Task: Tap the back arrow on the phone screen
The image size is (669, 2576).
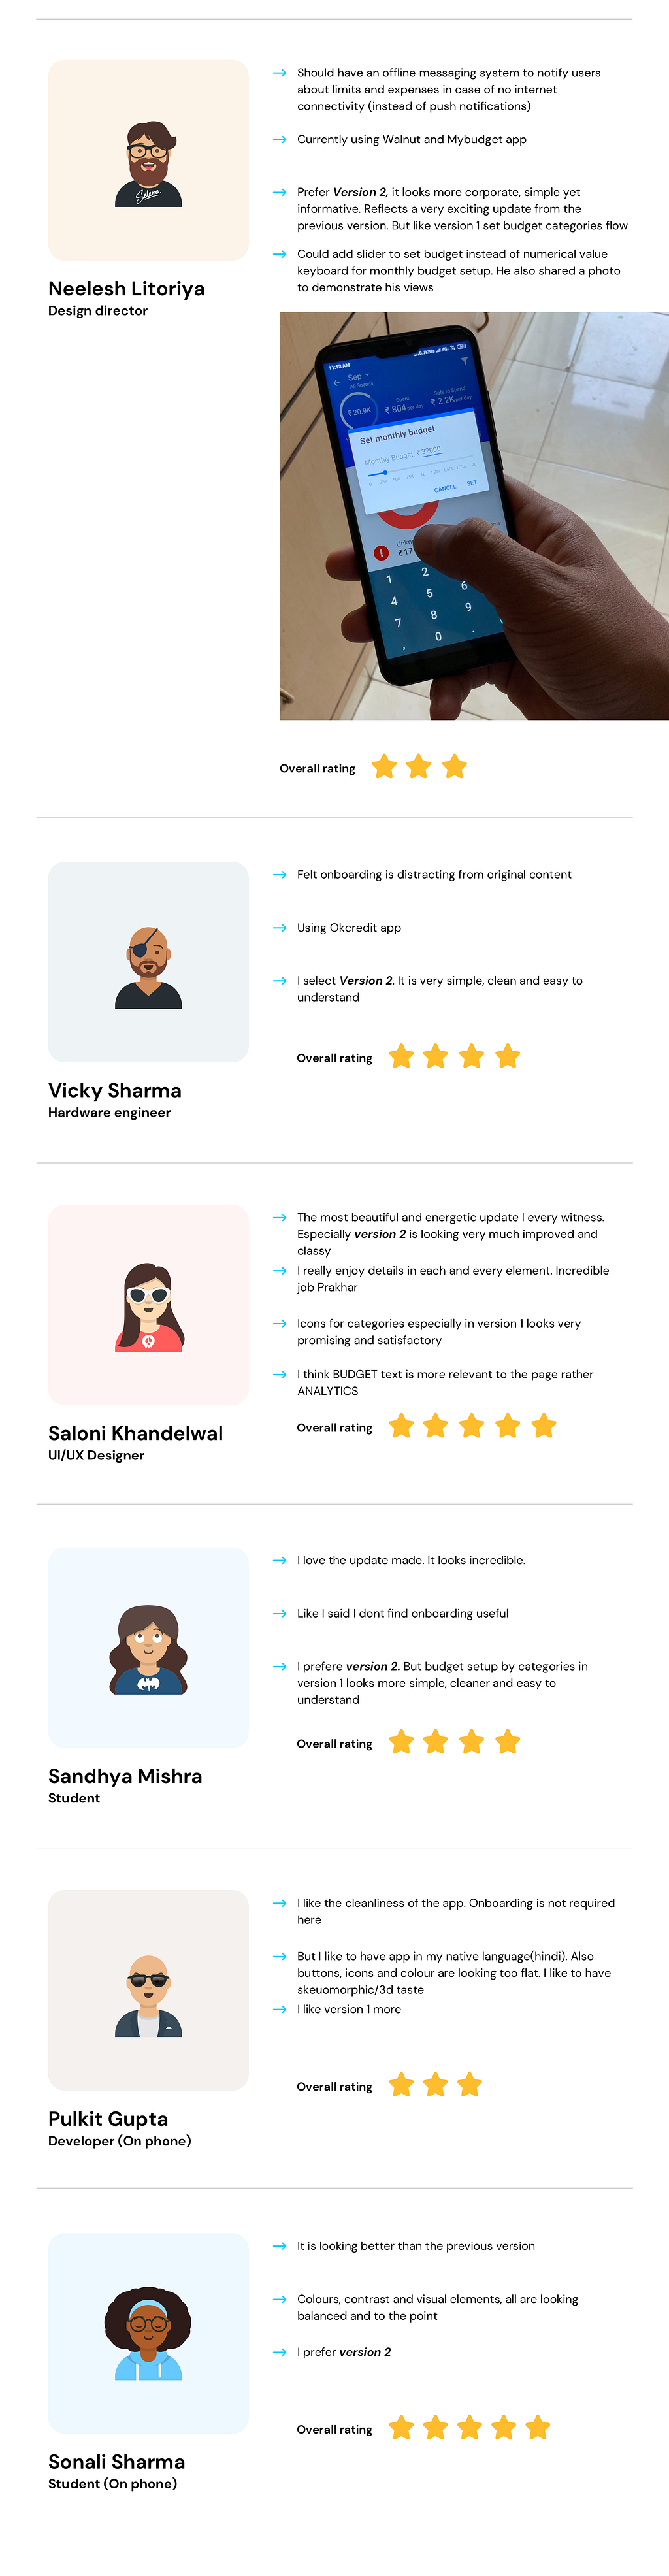Action: (337, 383)
